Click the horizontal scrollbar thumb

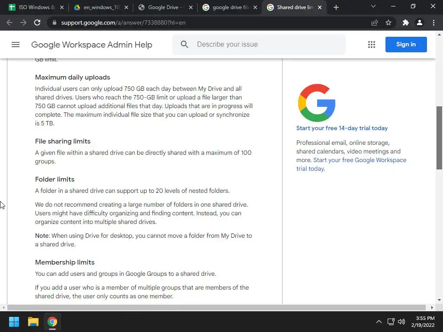[x=216, y=307]
